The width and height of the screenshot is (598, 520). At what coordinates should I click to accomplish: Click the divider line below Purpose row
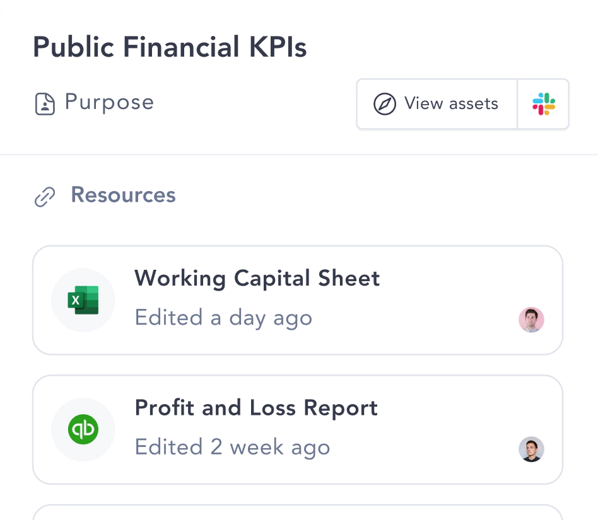pyautogui.click(x=299, y=154)
